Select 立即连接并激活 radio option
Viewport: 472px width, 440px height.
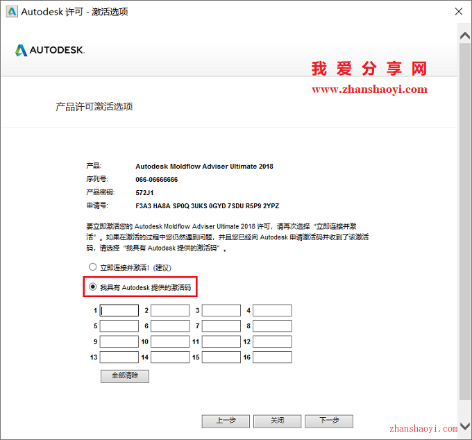click(92, 267)
